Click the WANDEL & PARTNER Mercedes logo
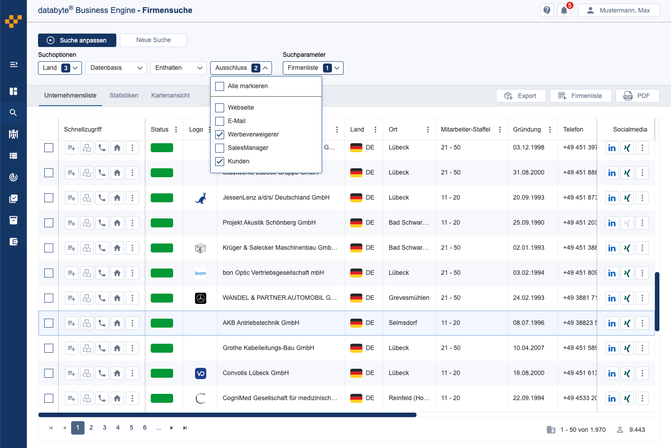 click(x=201, y=298)
